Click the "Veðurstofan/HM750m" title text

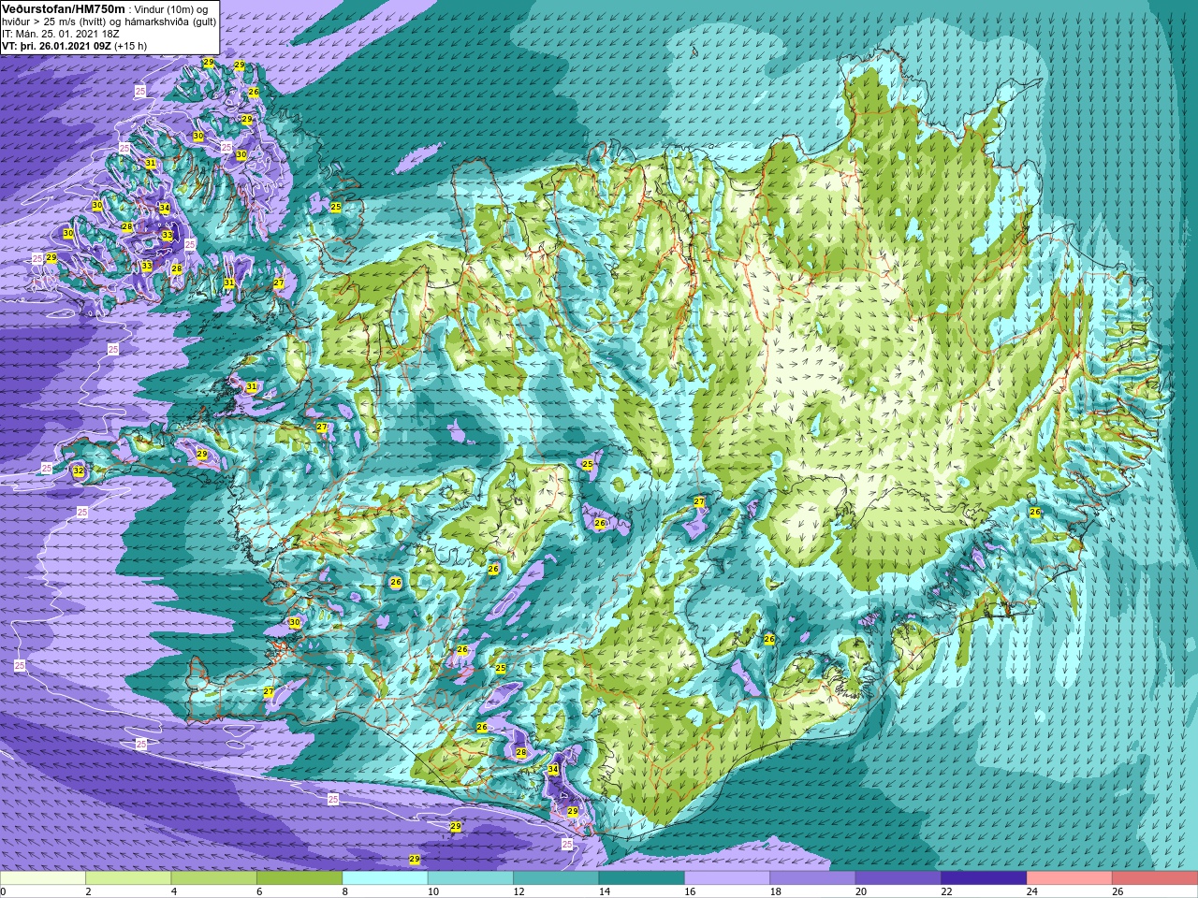click(64, 8)
